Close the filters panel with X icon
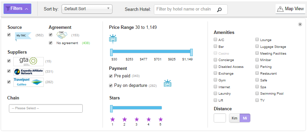Viewport: 307px width, 132px height. [300, 24]
